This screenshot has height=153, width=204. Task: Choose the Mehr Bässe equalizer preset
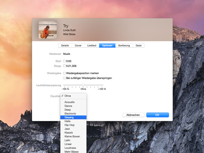click(73, 151)
